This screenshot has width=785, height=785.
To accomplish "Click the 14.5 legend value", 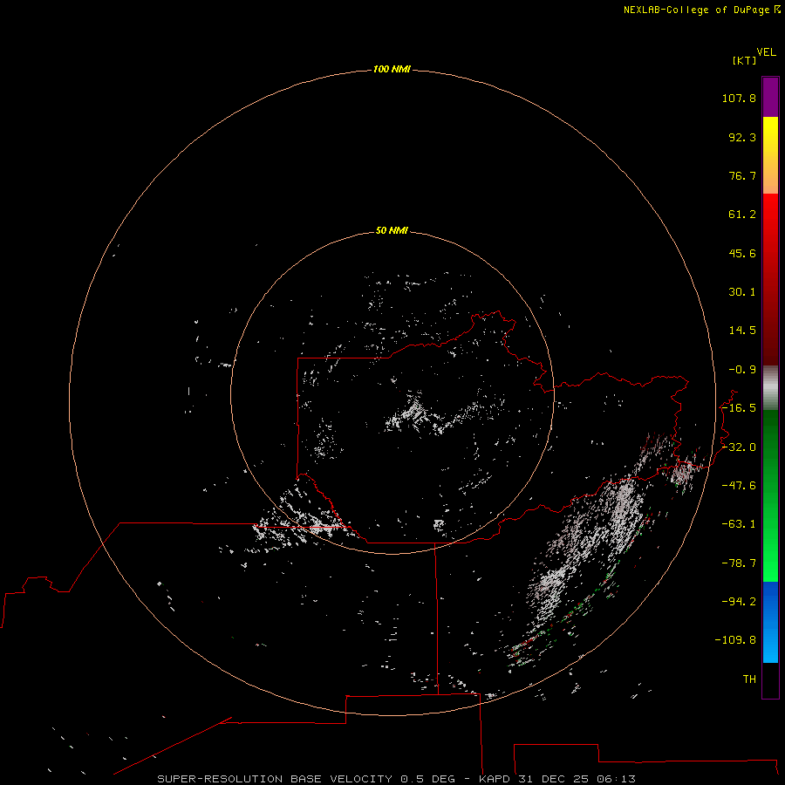I will pyautogui.click(x=742, y=331).
